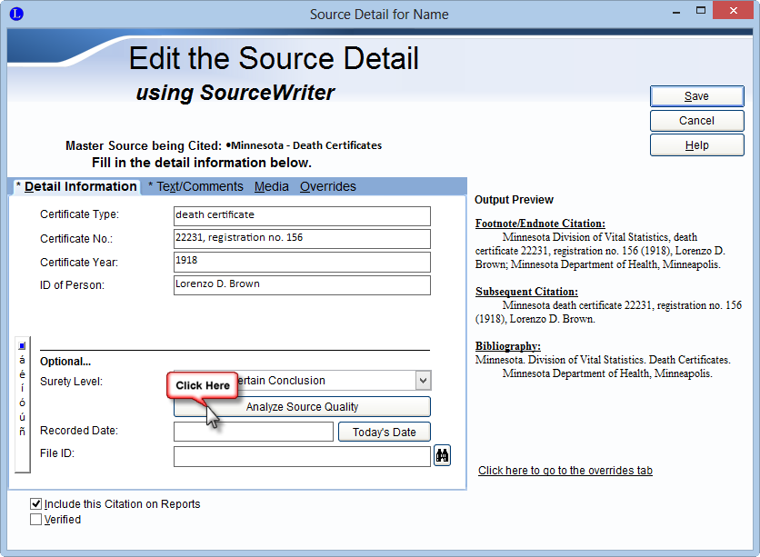Screen dimensions: 760x557
Task: Click the Cancel button
Action: tap(696, 121)
